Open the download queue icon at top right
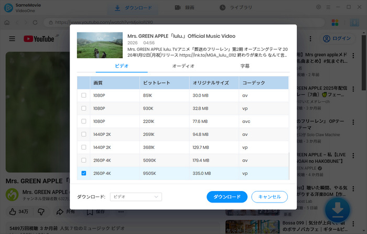Screen dimensions: 367x234 (354, 23)
